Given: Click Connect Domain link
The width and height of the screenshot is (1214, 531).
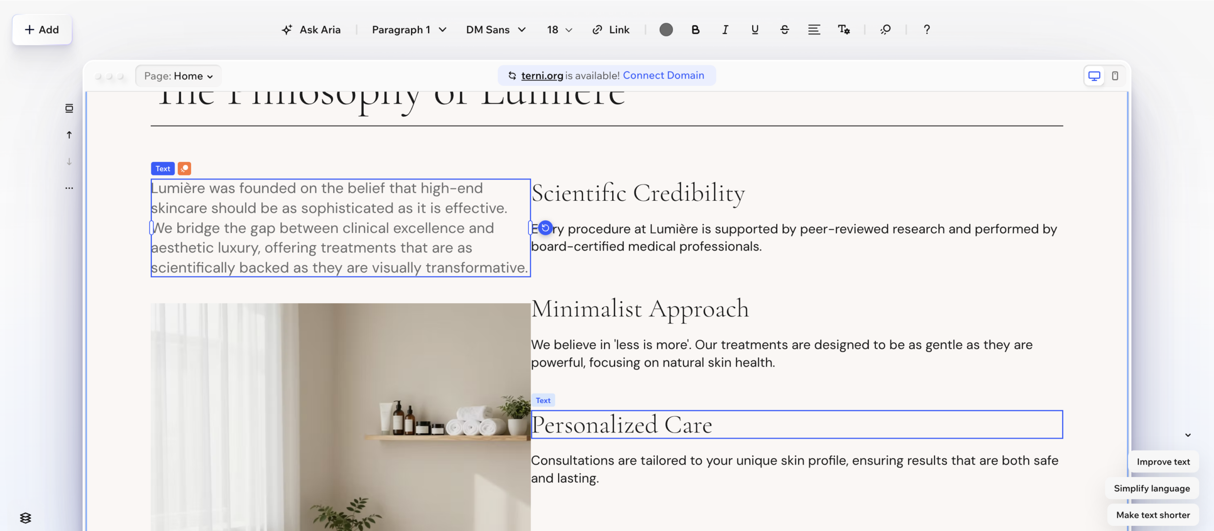Looking at the screenshot, I should click(663, 75).
